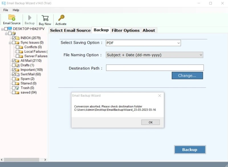228x167 pixels.
Task: Click the Starred folder icon
Action: 17,83
